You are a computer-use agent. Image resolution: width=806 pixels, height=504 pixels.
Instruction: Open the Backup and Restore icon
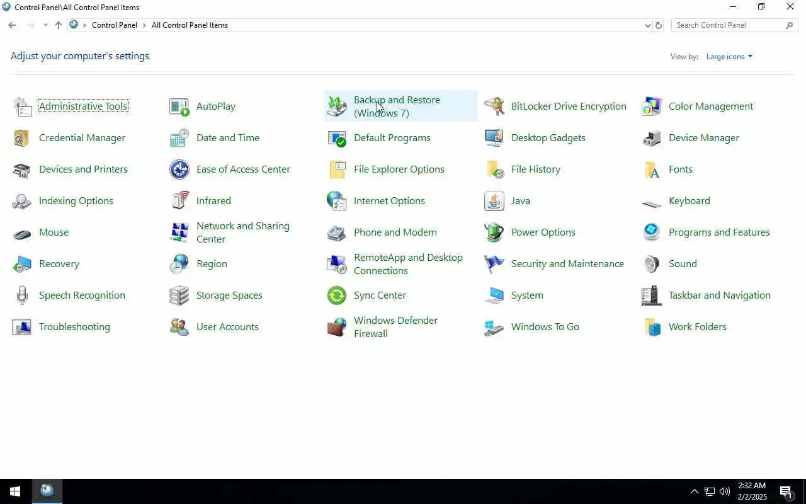(337, 106)
